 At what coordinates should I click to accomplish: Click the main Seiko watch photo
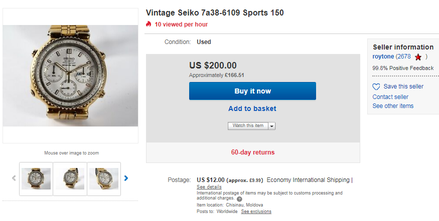(x=70, y=76)
